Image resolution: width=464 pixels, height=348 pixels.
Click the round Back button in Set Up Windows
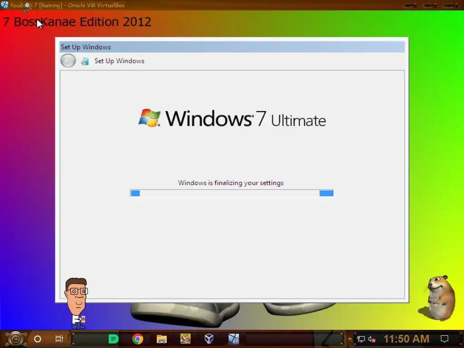pyautogui.click(x=68, y=61)
